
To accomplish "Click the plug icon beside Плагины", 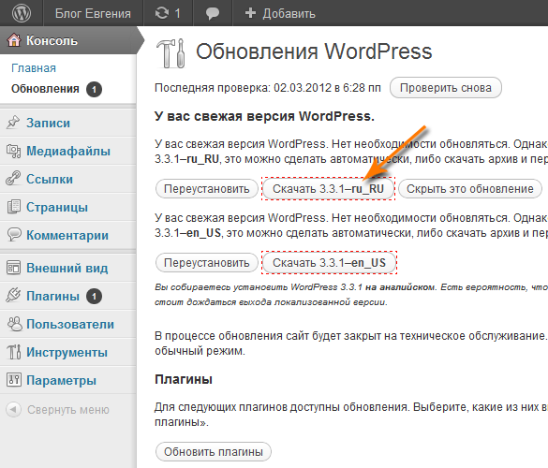I will coord(13,296).
